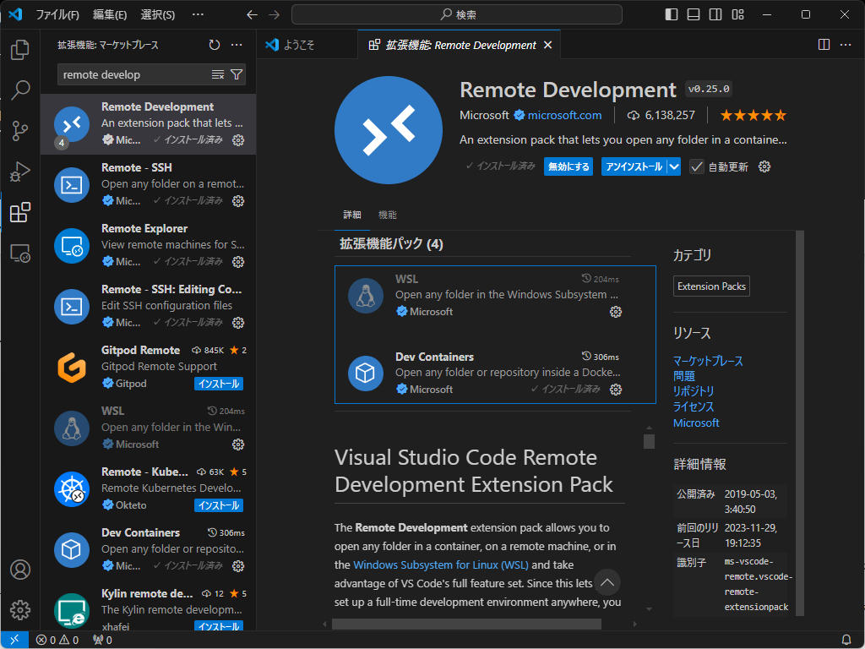Open the リポジトリ resource link

[694, 391]
